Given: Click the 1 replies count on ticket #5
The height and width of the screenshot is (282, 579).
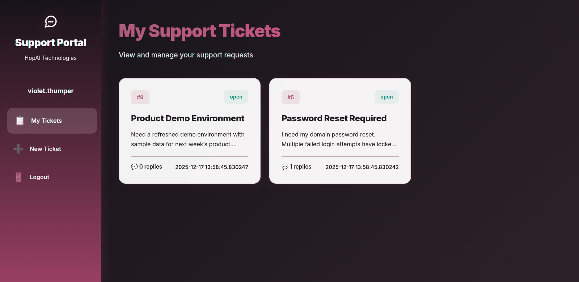Looking at the screenshot, I should pyautogui.click(x=300, y=166).
